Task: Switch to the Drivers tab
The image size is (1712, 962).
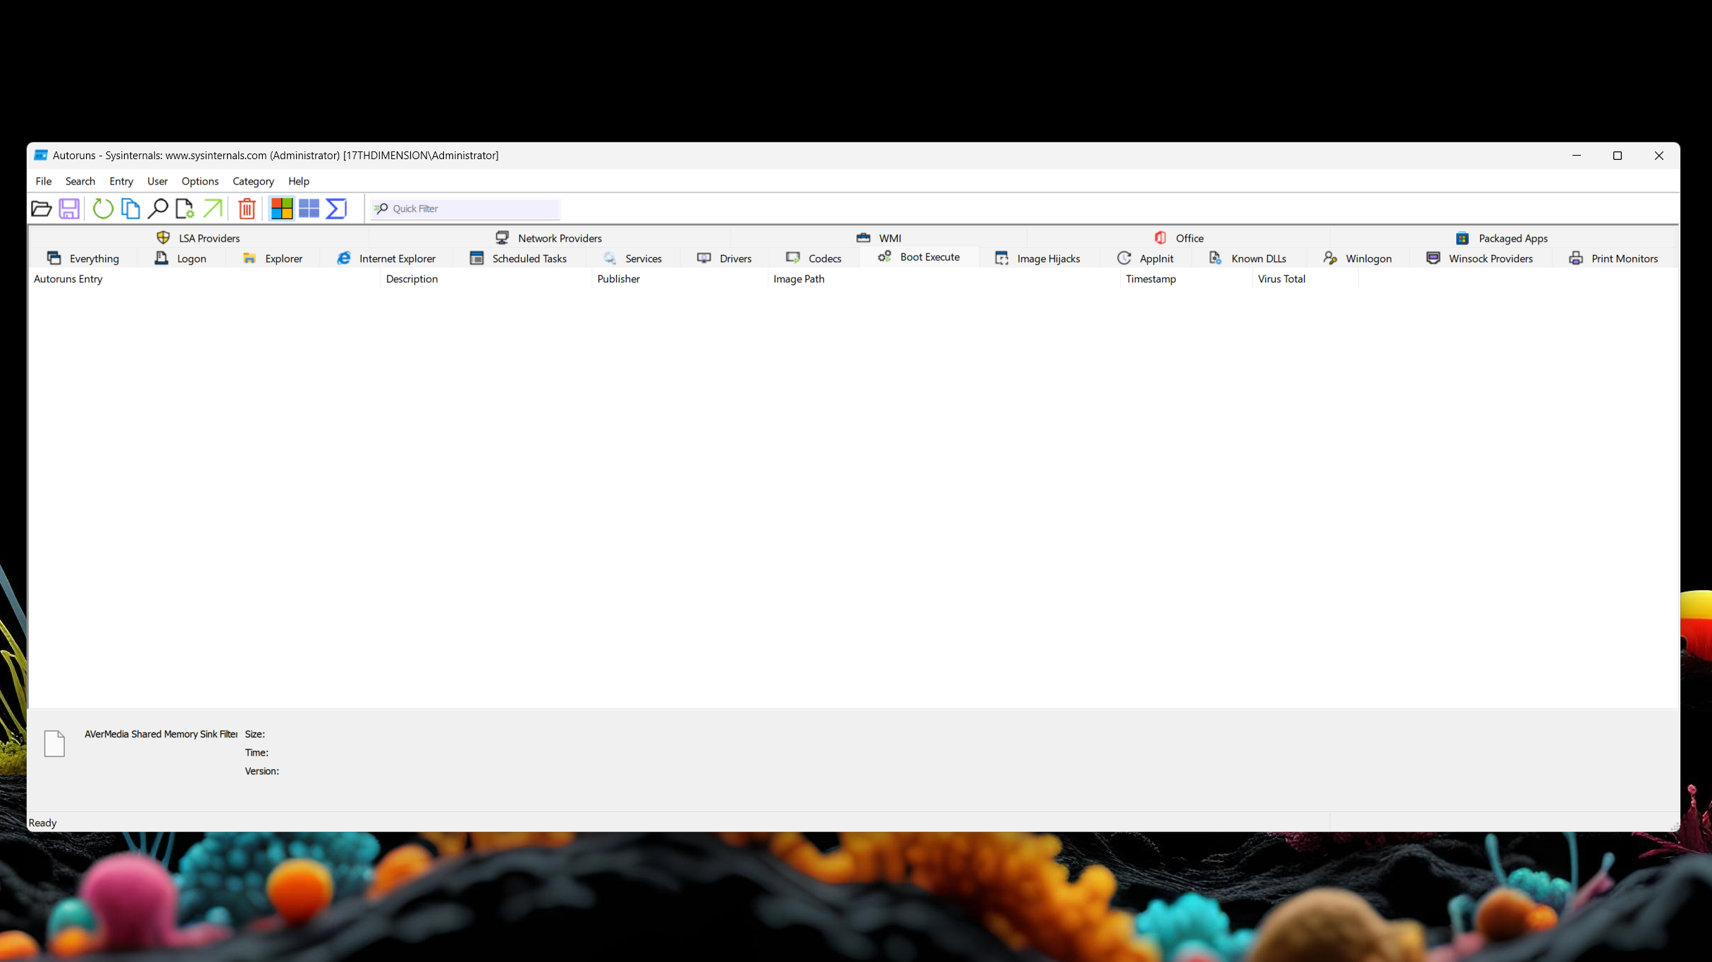Action: click(725, 258)
